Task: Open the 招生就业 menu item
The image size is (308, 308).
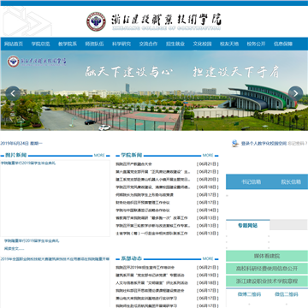Action: pyautogui.click(x=175, y=44)
